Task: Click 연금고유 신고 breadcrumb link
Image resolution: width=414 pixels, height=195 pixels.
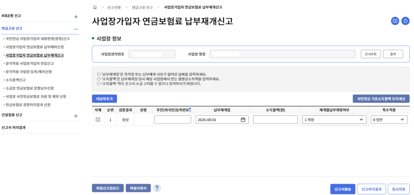Action: (142, 7)
